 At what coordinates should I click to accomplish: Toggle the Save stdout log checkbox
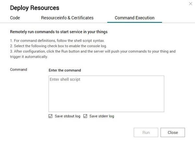pyautogui.click(x=50, y=116)
